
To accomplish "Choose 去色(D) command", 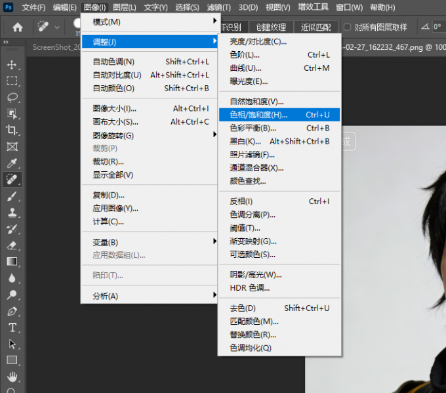I will [x=279, y=308].
